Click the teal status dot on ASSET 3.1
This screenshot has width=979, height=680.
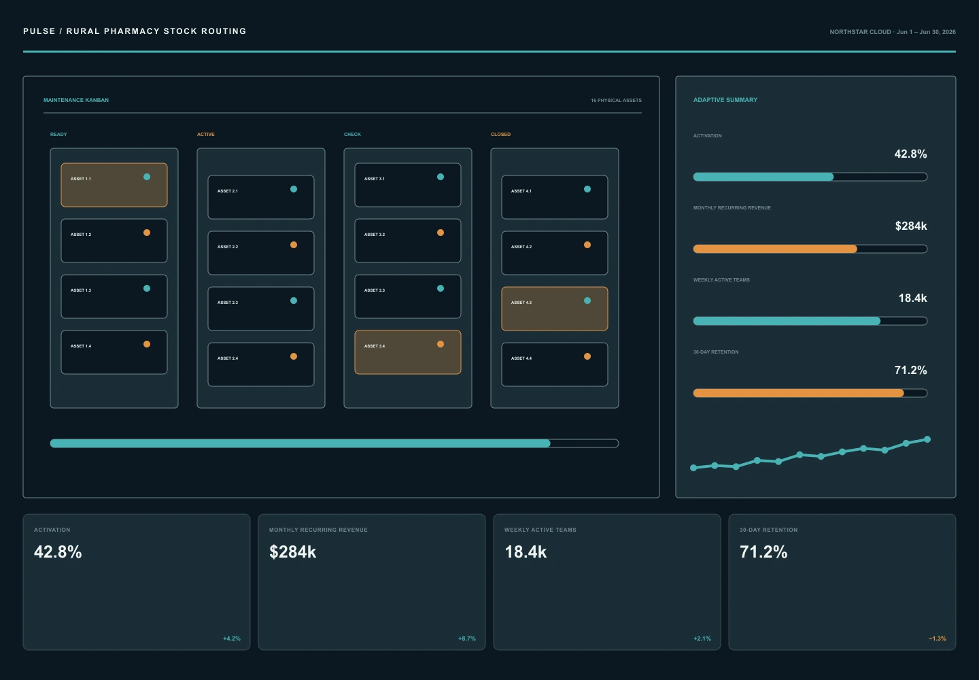point(441,177)
